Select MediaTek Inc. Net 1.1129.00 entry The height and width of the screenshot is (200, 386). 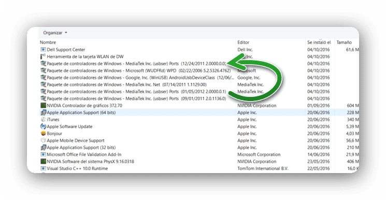pyautogui.click(x=127, y=84)
